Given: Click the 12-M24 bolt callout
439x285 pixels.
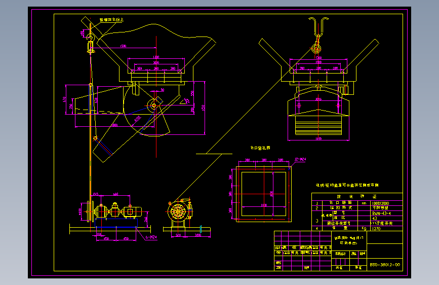Looking at the screenshot, I should click(300, 159).
